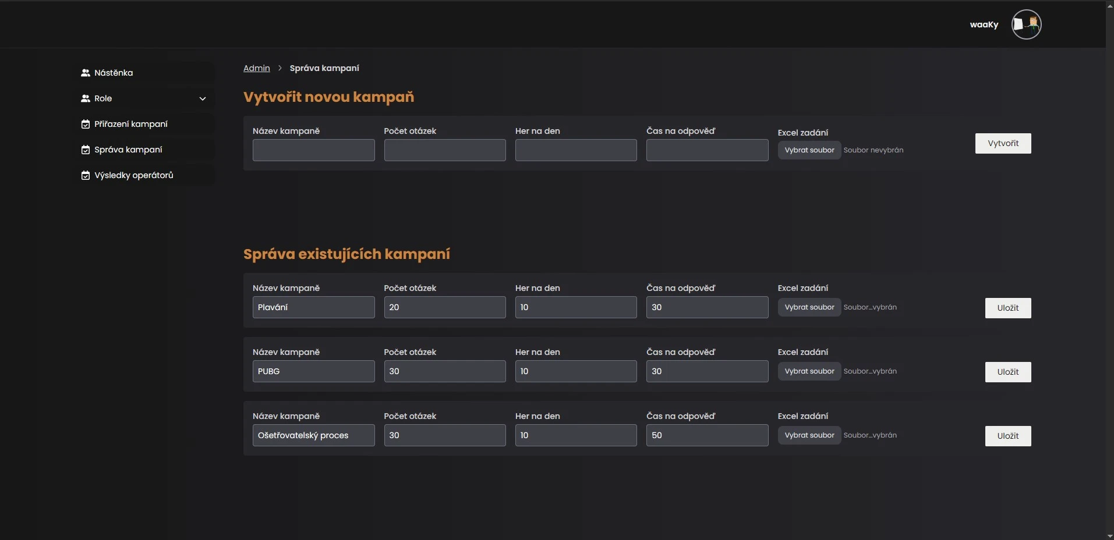
Task: Choose file for new campaign Excel zadání
Action: 809,150
